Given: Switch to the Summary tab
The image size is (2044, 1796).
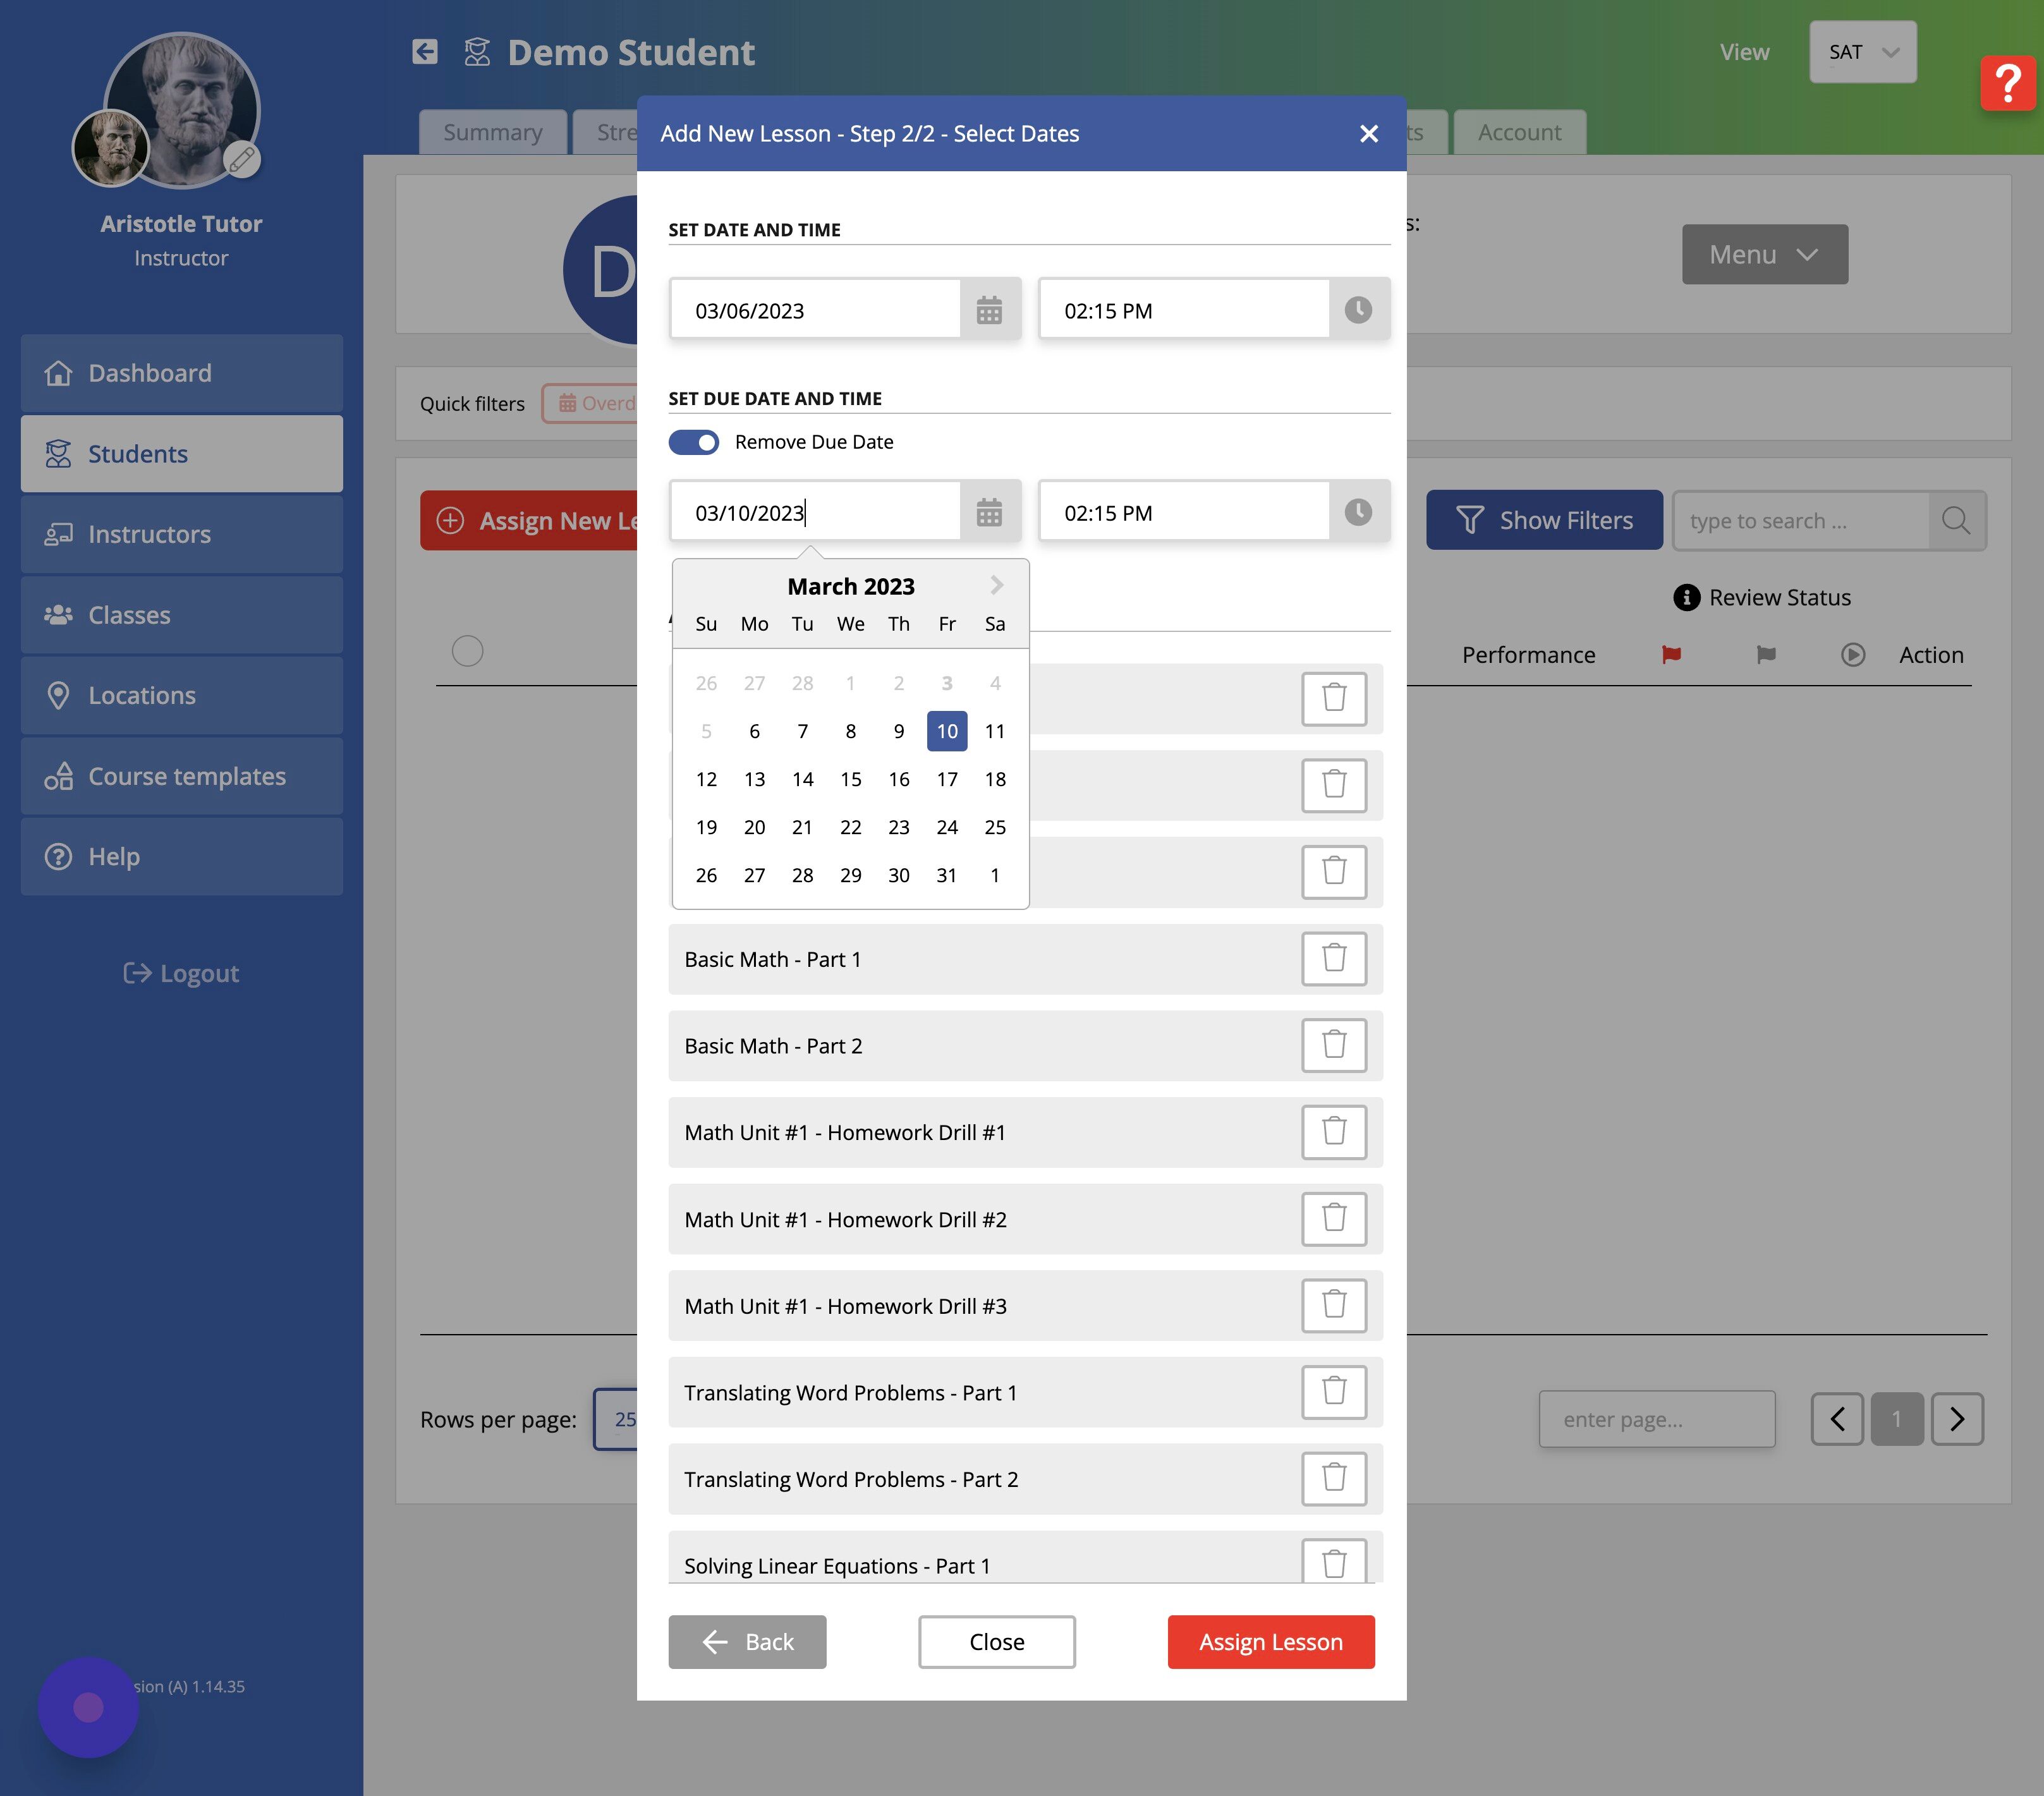Looking at the screenshot, I should pos(492,132).
